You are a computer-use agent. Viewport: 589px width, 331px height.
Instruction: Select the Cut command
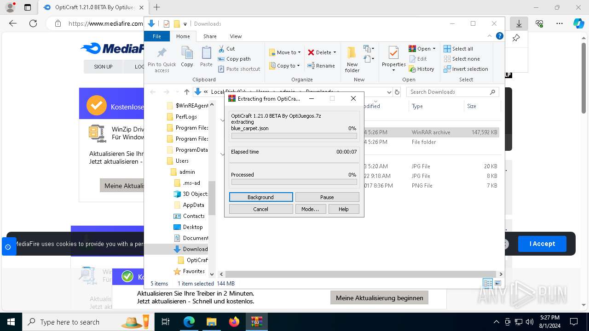tap(226, 49)
